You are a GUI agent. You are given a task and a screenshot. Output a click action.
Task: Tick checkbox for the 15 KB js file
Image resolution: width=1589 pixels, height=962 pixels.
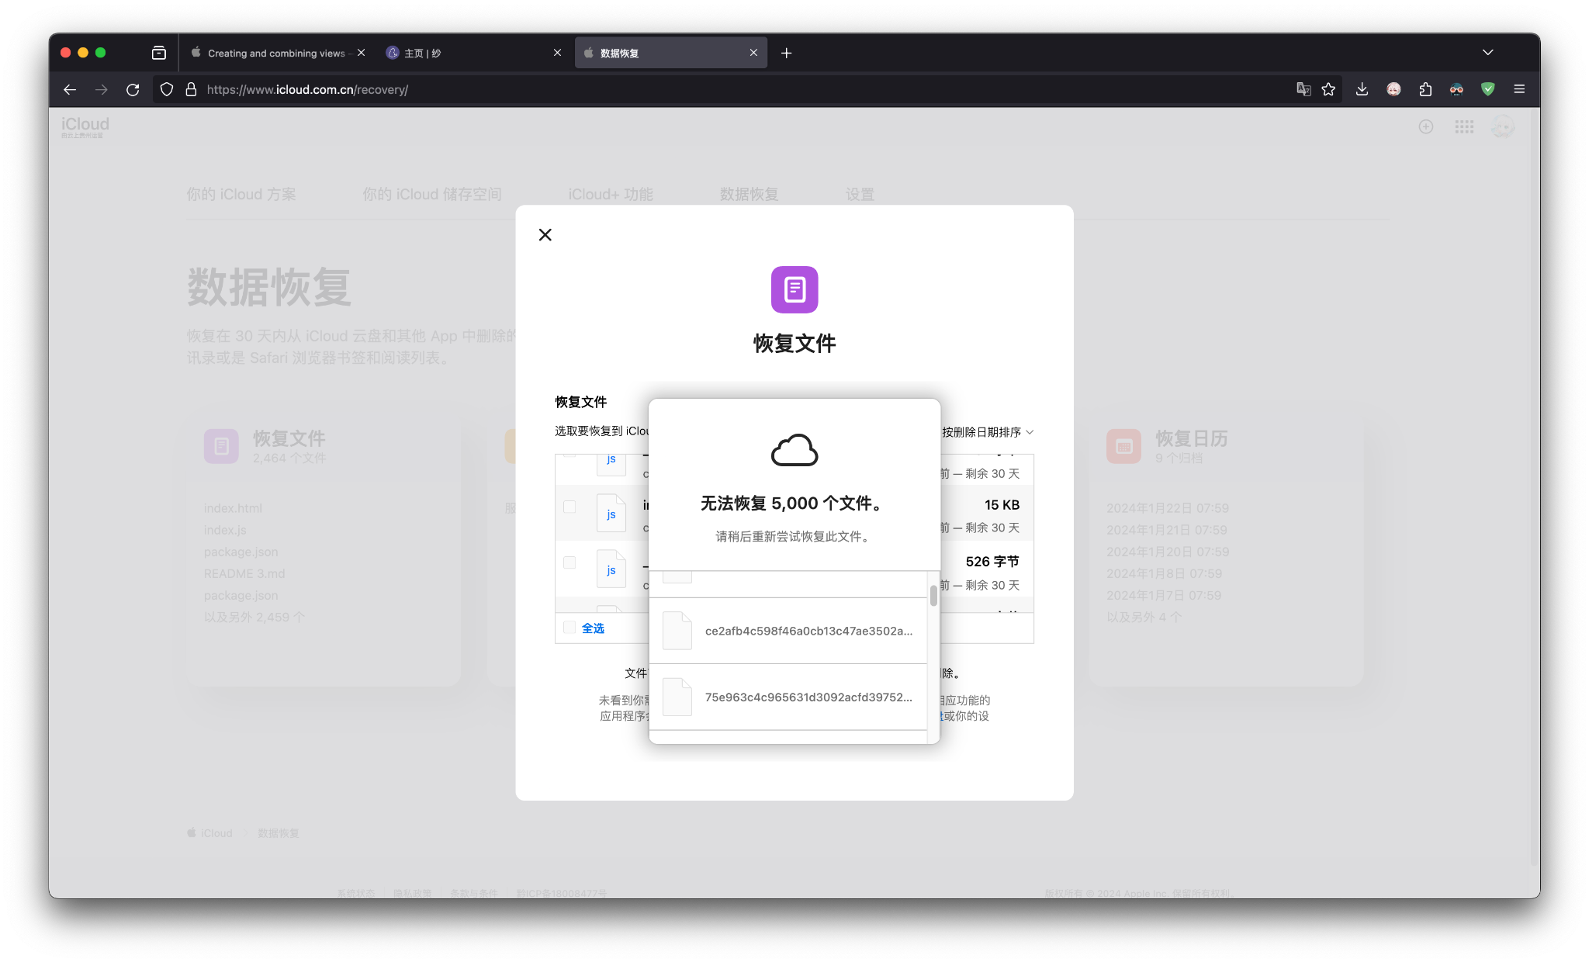tap(569, 507)
